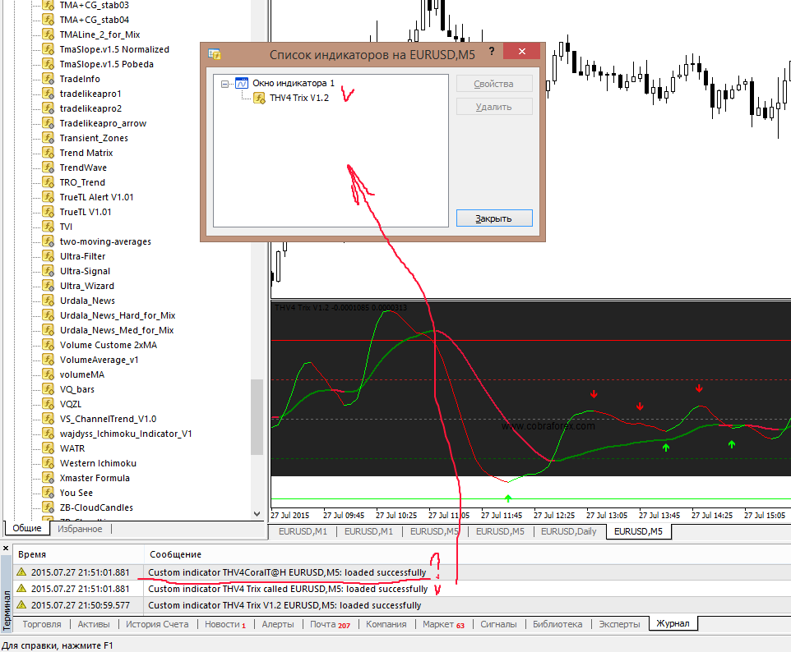
Task: Open the EURUSD,Daily chart tab
Action: pyautogui.click(x=568, y=531)
